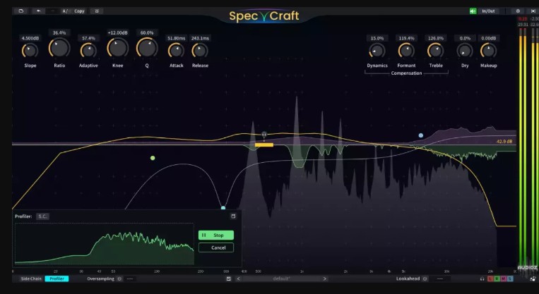The image size is (539, 294).
Task: Toggle fullscreen expand icon
Action: tap(533, 11)
